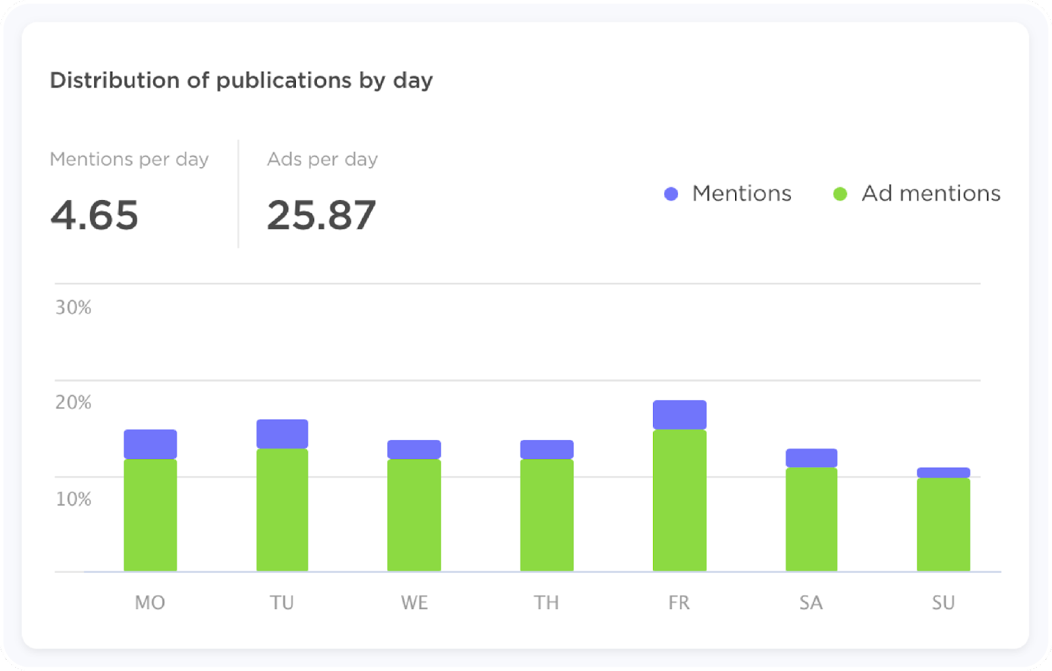
Task: Click Tuesday's green Ad mentions bar
Action: point(282,510)
